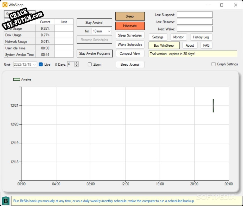Open the stay awake duration dropdown
The image size is (243, 206).
(109, 31)
